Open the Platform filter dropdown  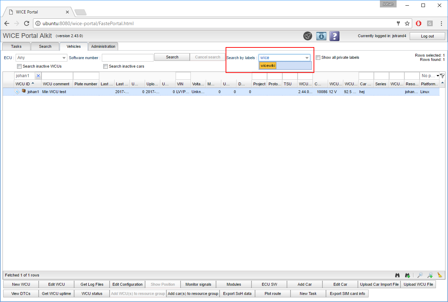[438, 76]
